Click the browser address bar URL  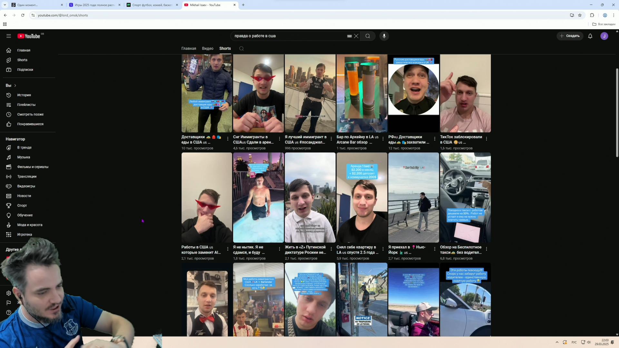pyautogui.click(x=63, y=15)
